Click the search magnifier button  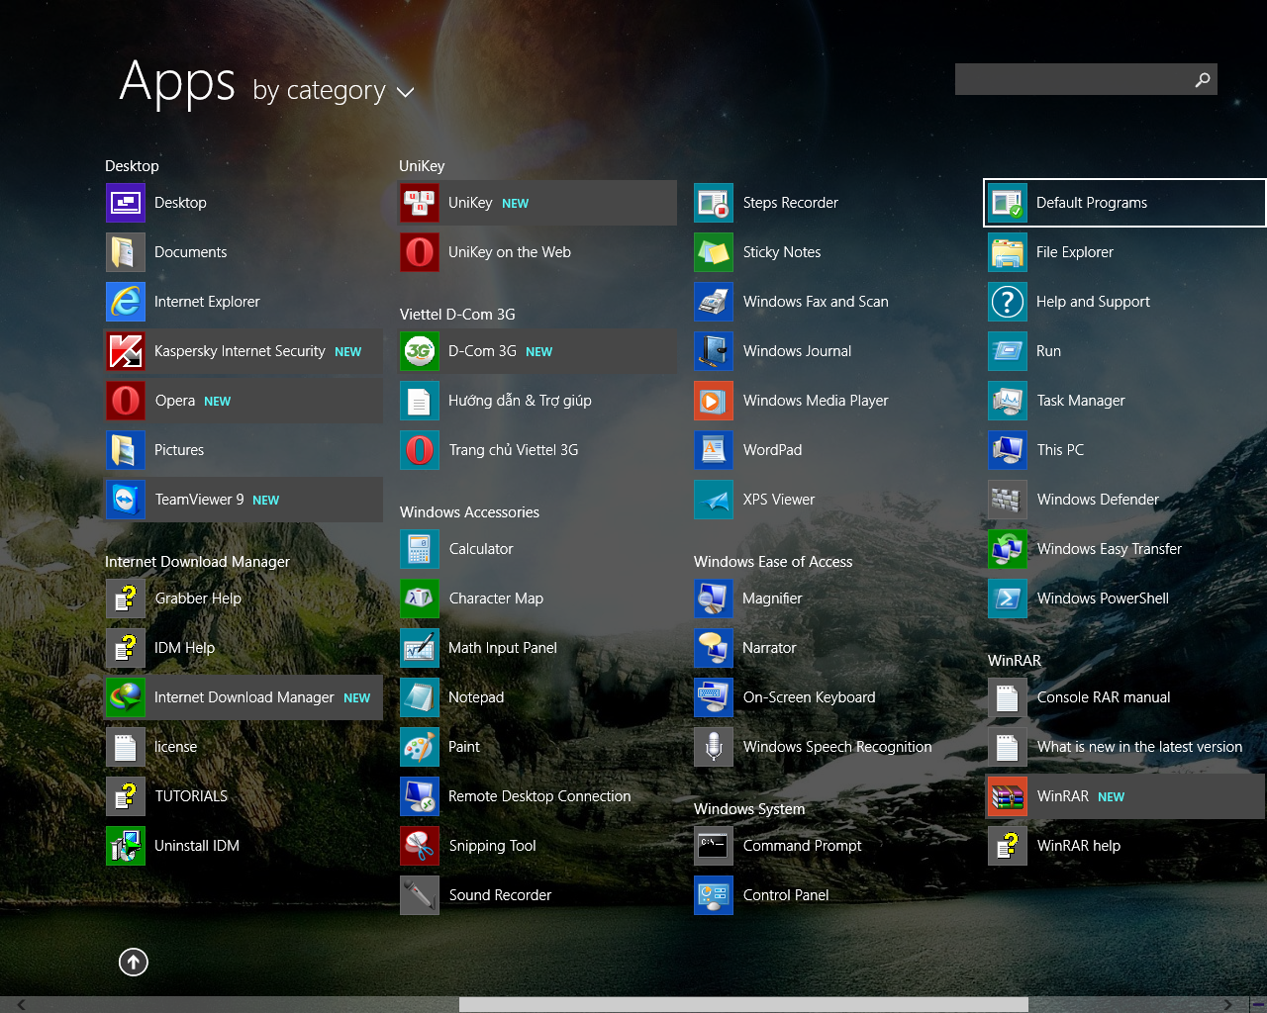point(1203,79)
